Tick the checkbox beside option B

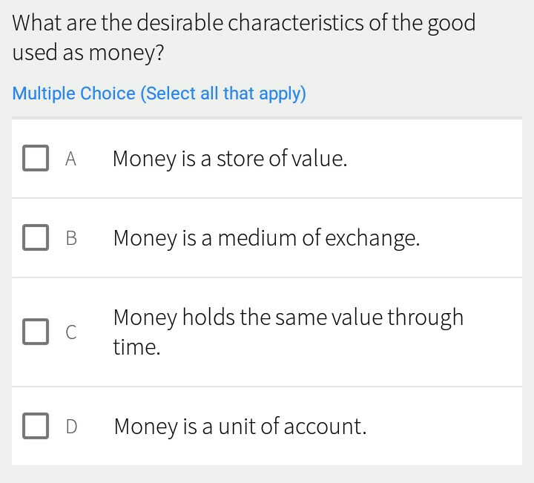point(35,237)
